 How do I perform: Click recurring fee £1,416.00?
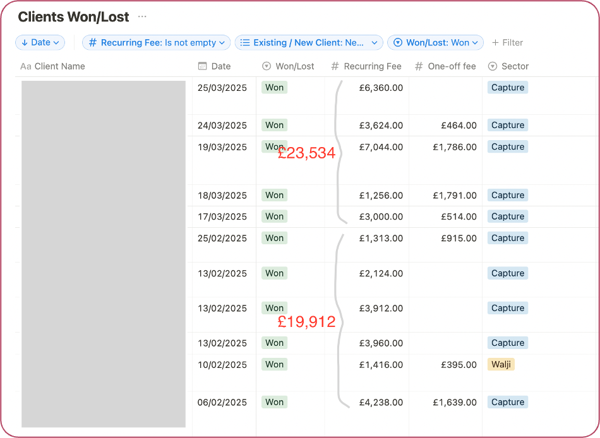(x=381, y=365)
